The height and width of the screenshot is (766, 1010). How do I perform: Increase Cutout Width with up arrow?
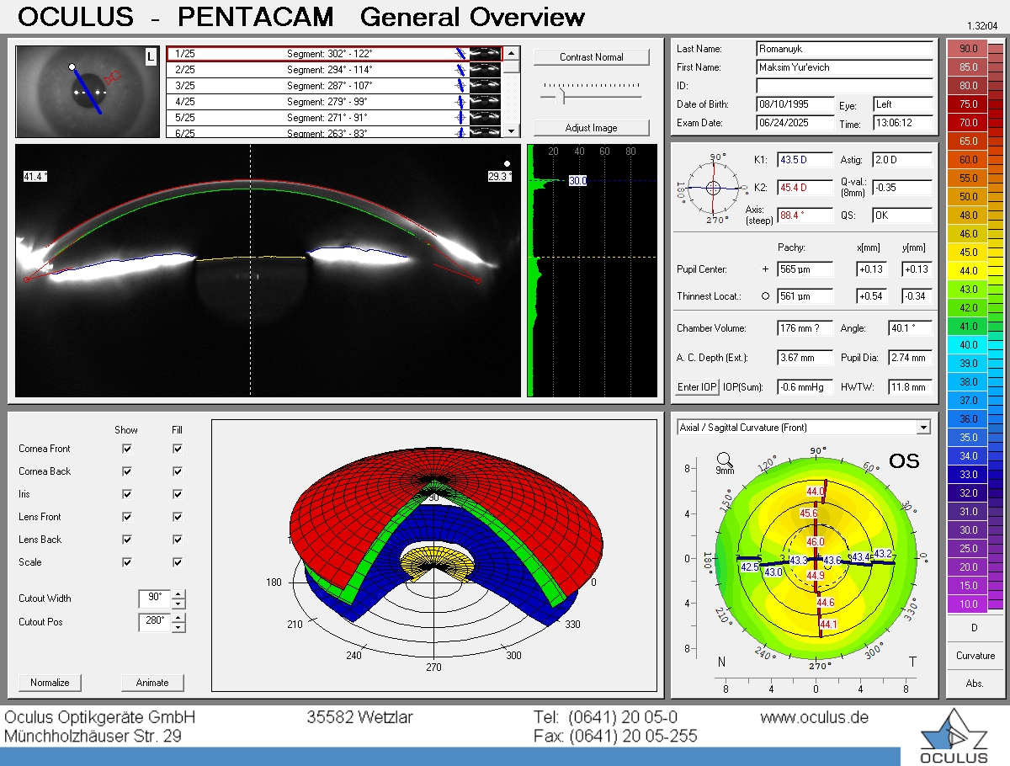pos(178,594)
